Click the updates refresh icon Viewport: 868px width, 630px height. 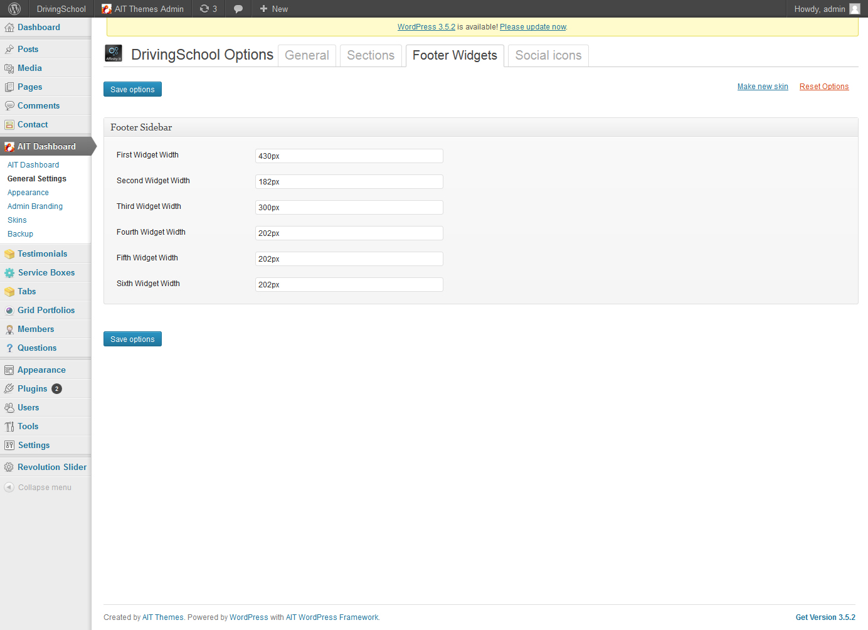point(204,9)
